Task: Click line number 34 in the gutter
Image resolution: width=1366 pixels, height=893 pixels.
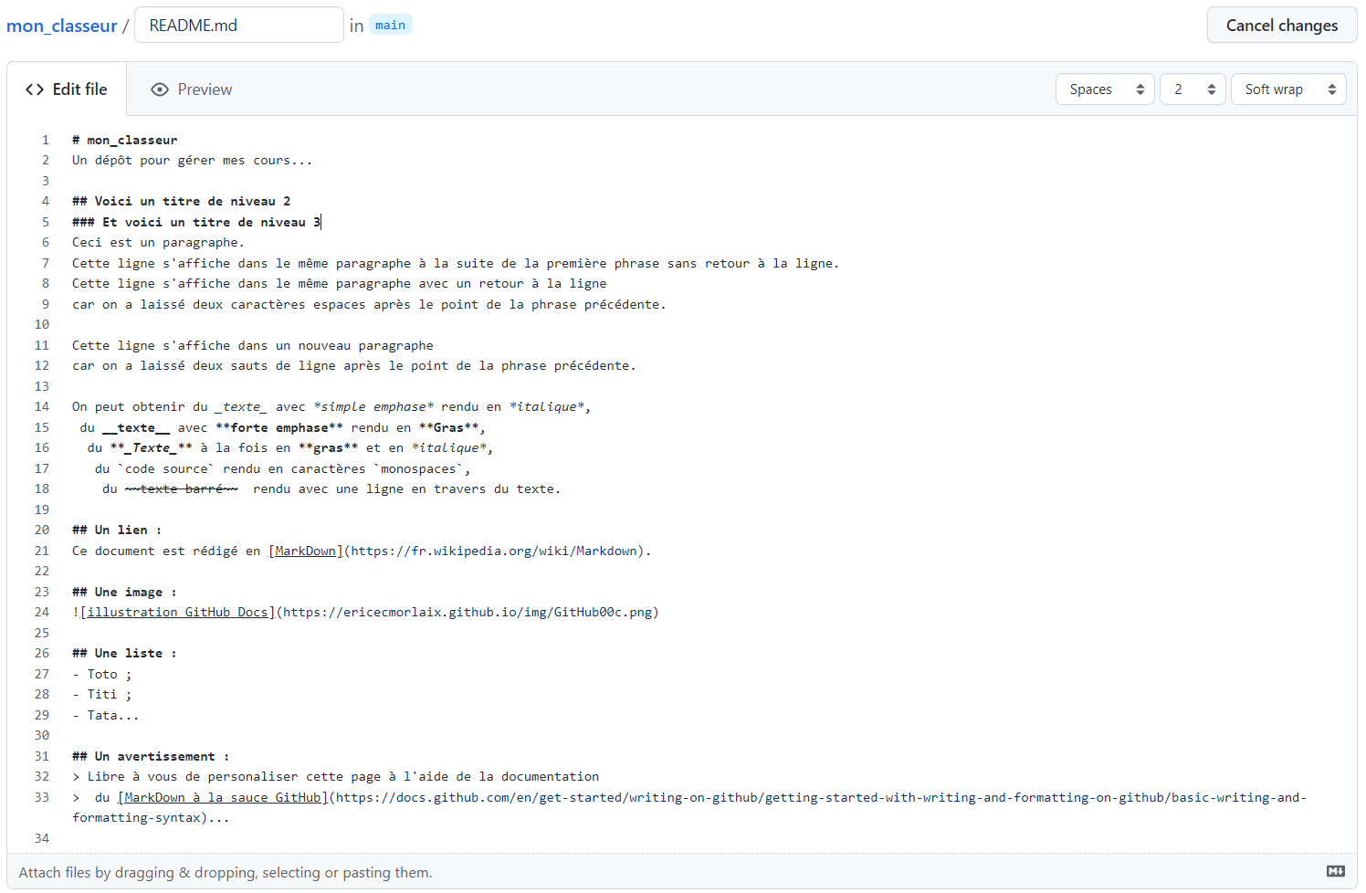Action: tap(42, 838)
